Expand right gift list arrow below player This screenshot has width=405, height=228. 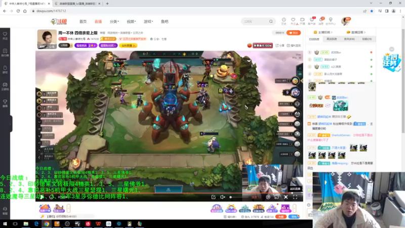click(x=294, y=208)
